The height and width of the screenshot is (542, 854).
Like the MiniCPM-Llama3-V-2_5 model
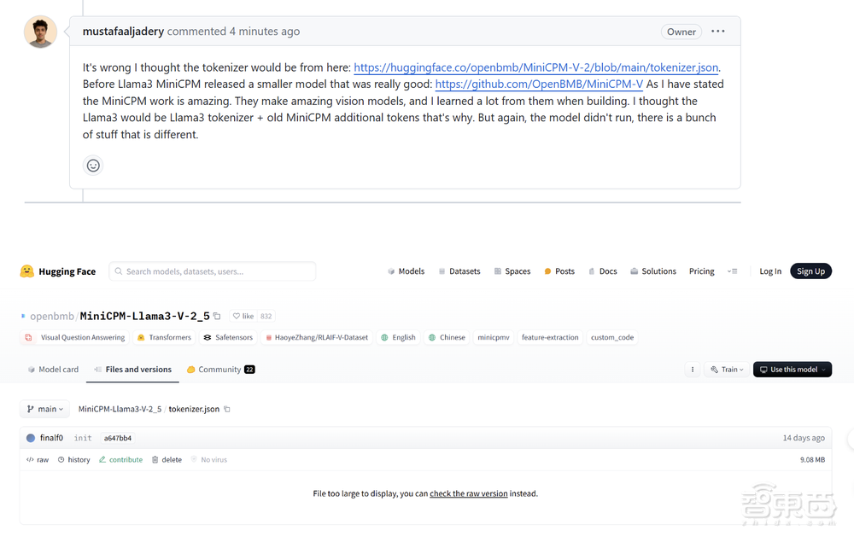coord(243,316)
